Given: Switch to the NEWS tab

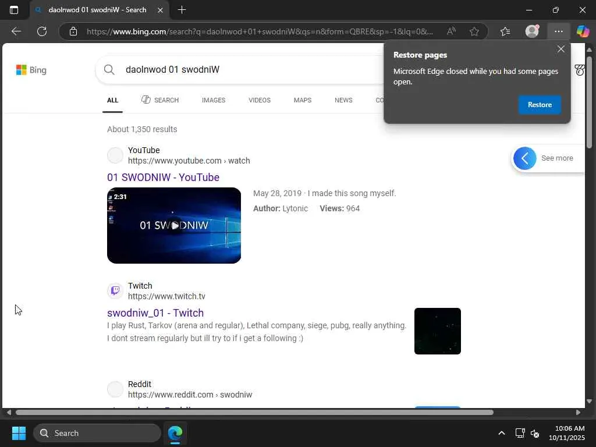Looking at the screenshot, I should (343, 100).
